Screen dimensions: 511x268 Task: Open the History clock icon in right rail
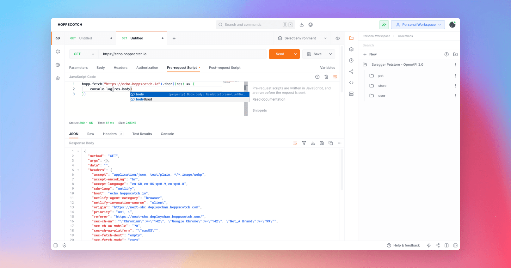point(351,60)
